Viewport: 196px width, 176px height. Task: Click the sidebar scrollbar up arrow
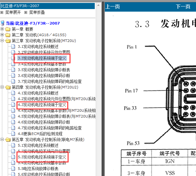pyautogui.click(x=99, y=5)
